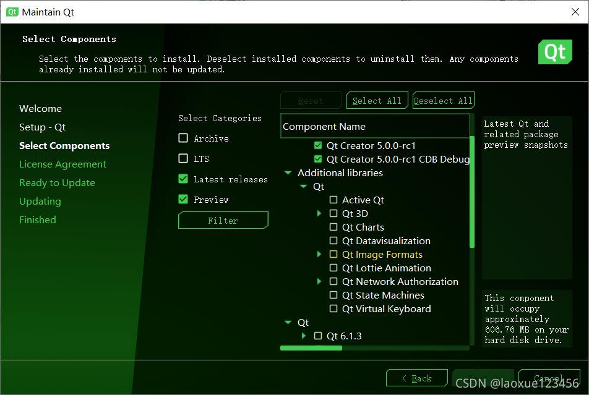The height and width of the screenshot is (395, 589).
Task: Check the Qt Network Authorization checkbox
Action: click(x=333, y=281)
